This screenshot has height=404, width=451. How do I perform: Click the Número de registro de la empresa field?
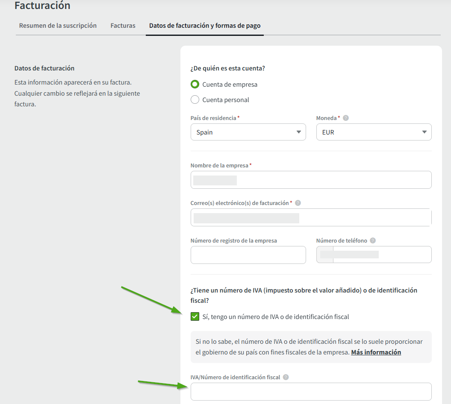(248, 255)
